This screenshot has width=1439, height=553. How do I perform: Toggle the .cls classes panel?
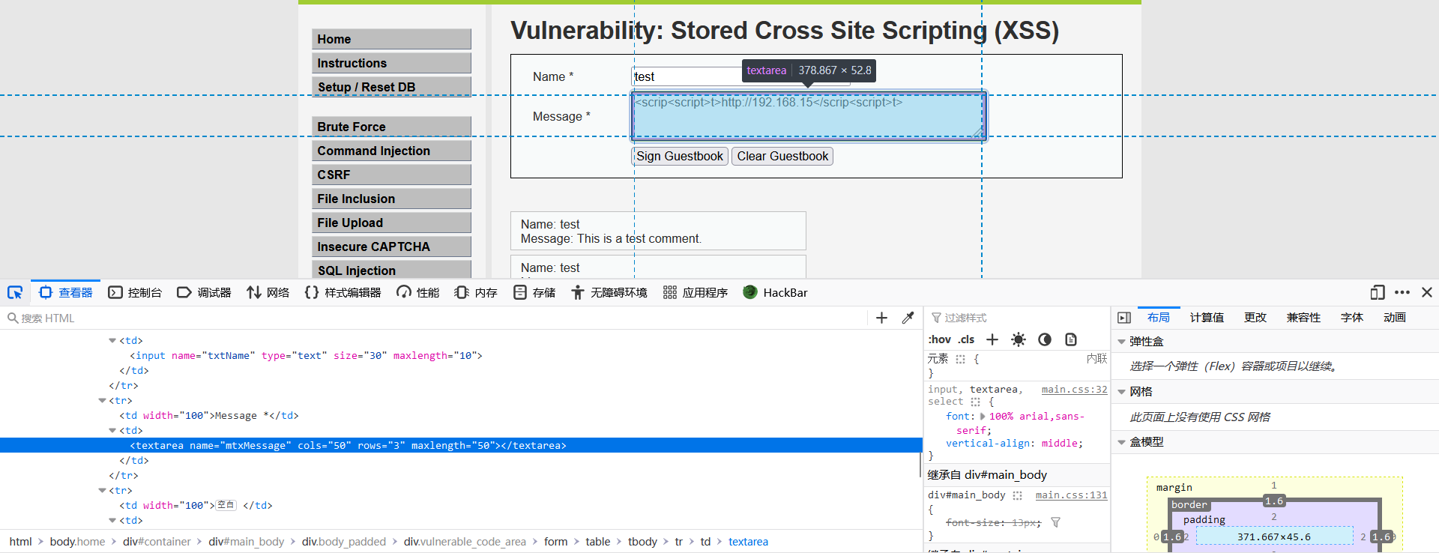[967, 339]
